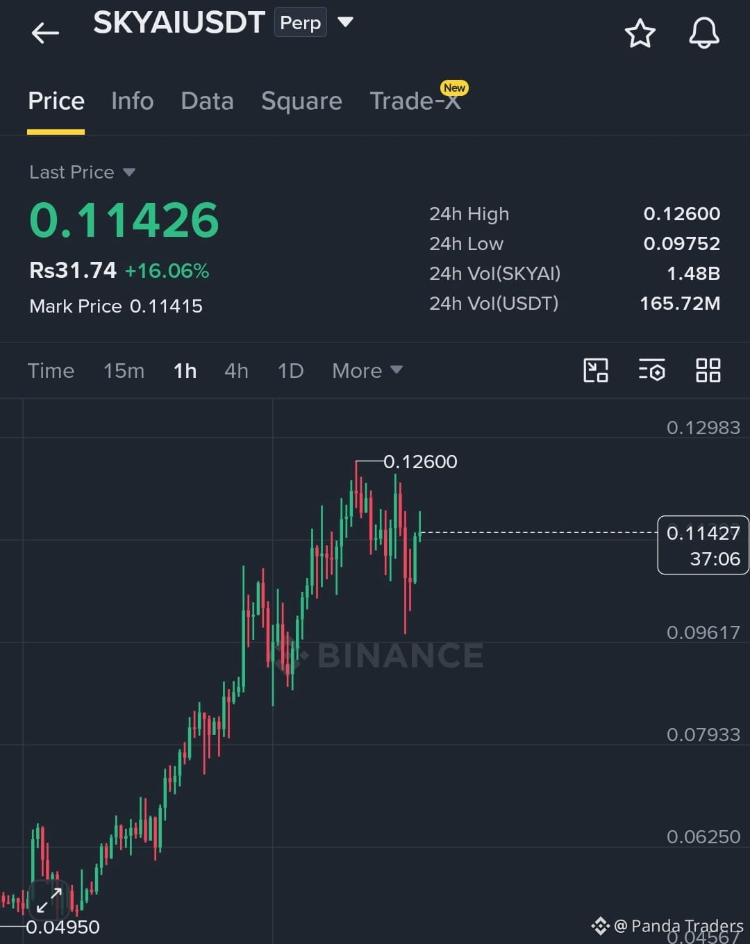Tap the 24h Low value 0.09752
750x944 pixels.
[682, 244]
